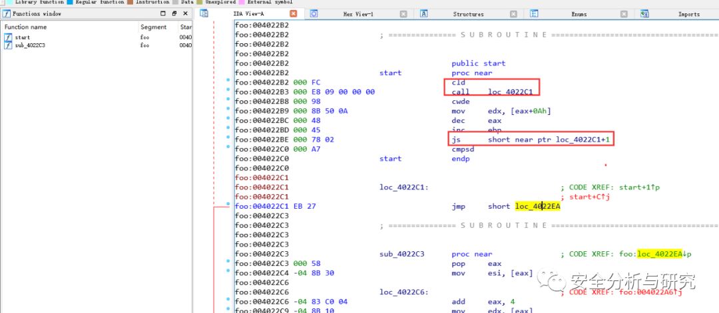Click the Instruction legend color swatch
Screen dimensions: 719x313
[x=130, y=2]
